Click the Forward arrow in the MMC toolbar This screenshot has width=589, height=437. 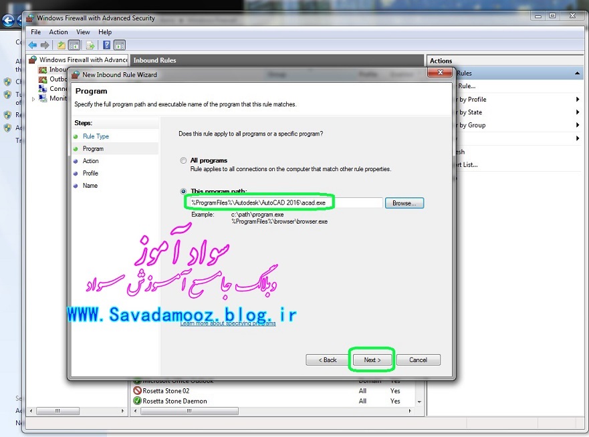click(45, 45)
